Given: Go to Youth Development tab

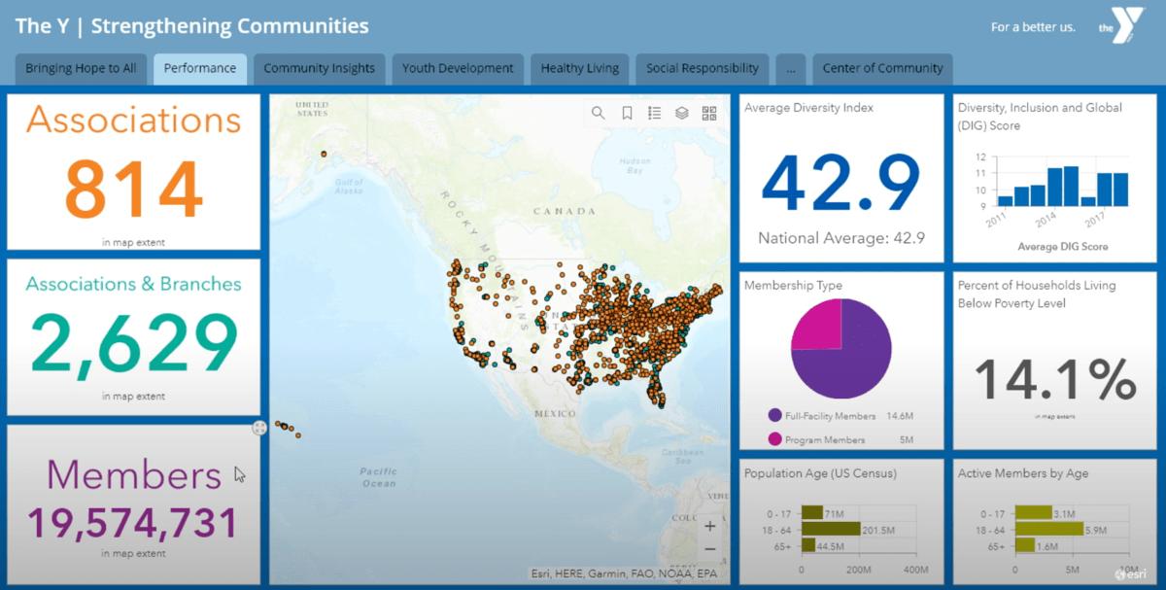Looking at the screenshot, I should 458,68.
